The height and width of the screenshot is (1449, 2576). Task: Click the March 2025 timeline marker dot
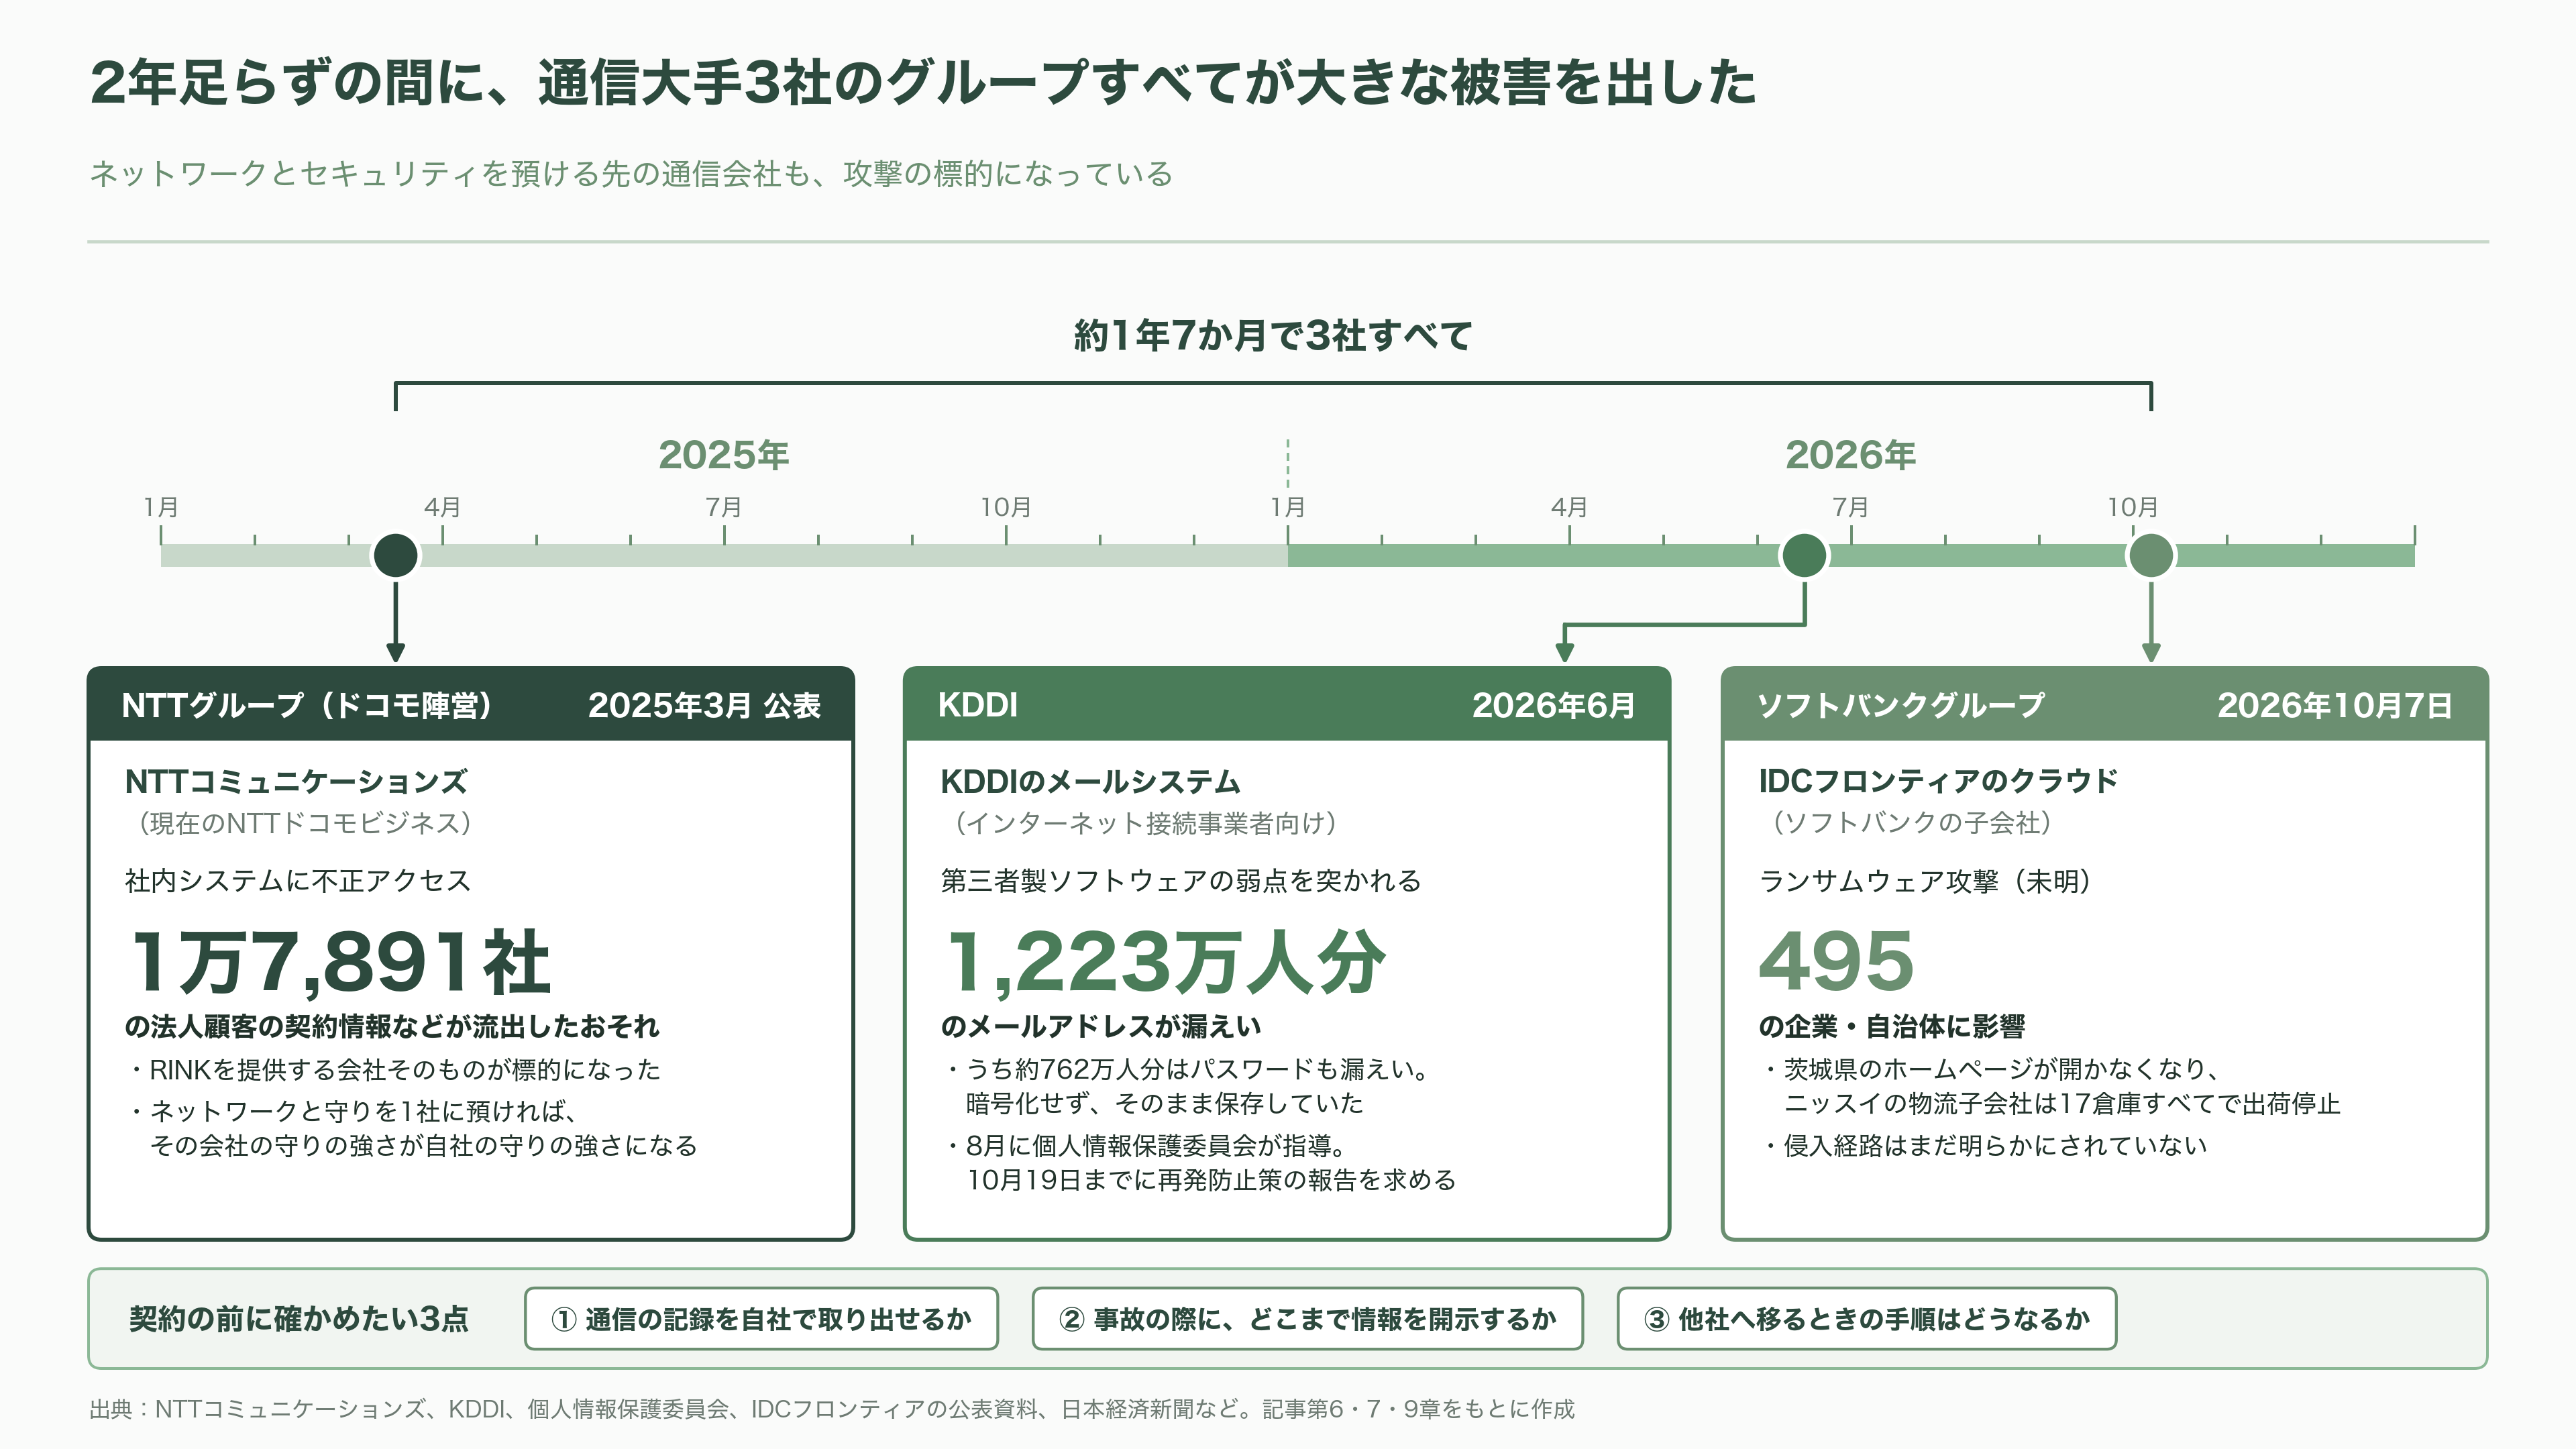(x=395, y=555)
